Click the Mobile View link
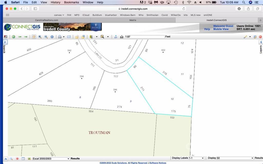The height and width of the screenshot is (164, 263). 221,29
